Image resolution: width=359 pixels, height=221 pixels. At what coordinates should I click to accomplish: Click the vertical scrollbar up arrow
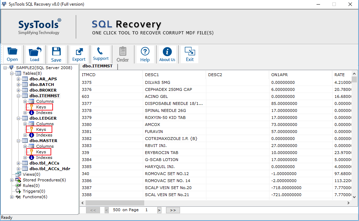pyautogui.click(x=354, y=74)
